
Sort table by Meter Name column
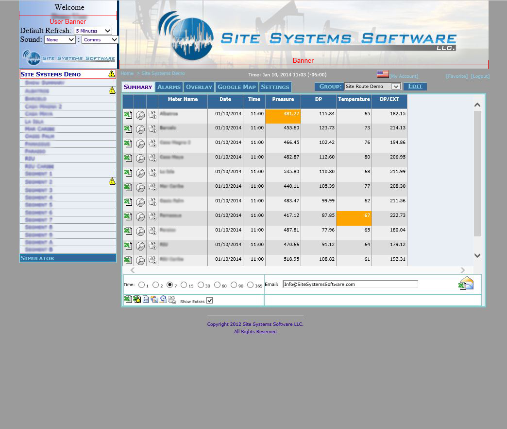click(x=183, y=99)
